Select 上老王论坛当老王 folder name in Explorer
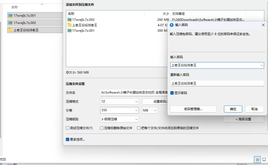Viewport: 268px width, 165px height. click(x=26, y=30)
